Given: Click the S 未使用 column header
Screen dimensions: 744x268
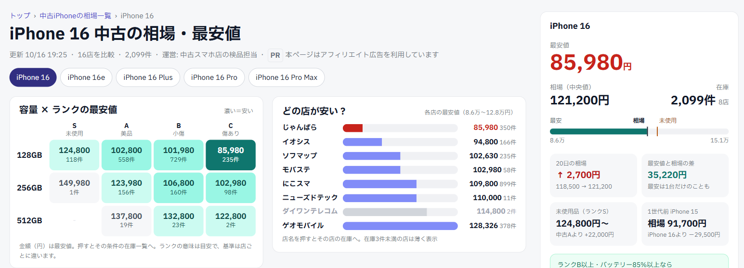Looking at the screenshot, I should tap(74, 129).
